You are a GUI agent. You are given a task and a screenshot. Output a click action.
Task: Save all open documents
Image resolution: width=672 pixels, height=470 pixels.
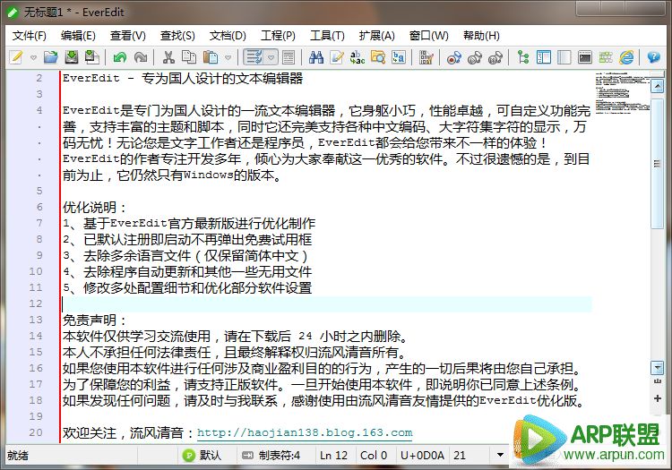(x=92, y=57)
